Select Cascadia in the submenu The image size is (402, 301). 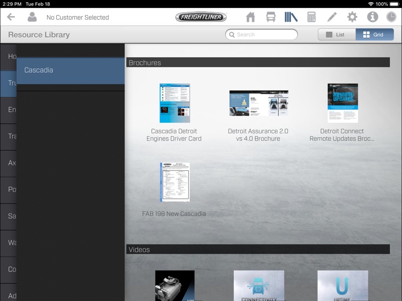pyautogui.click(x=71, y=70)
